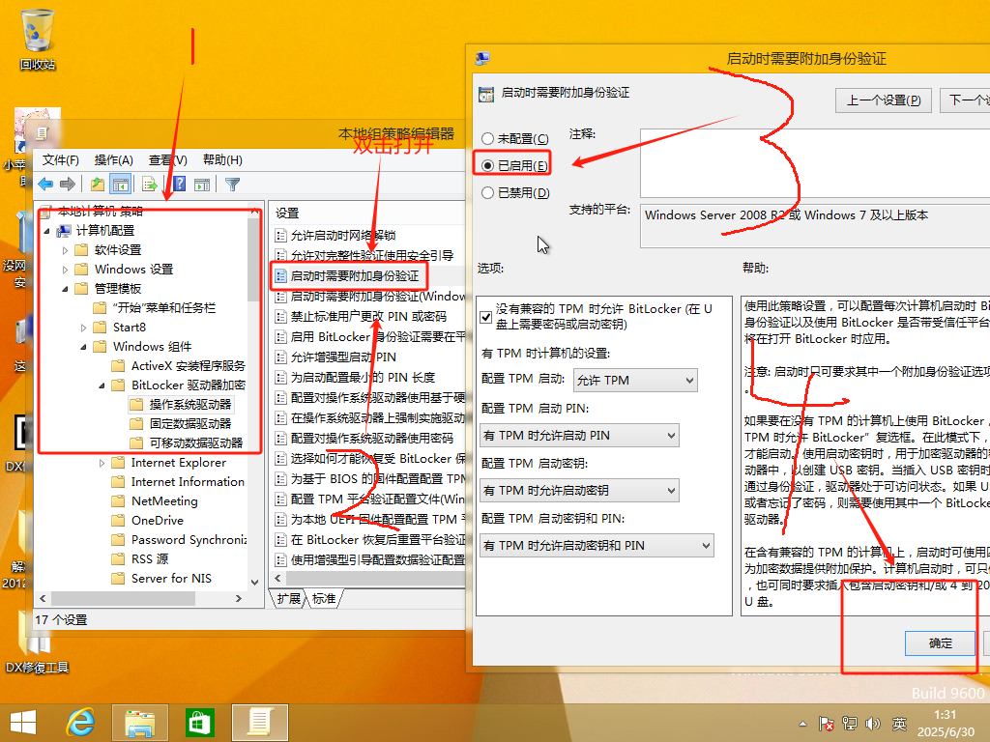990x742 pixels.
Task: Switch to the 标准 tab
Action: click(x=324, y=599)
